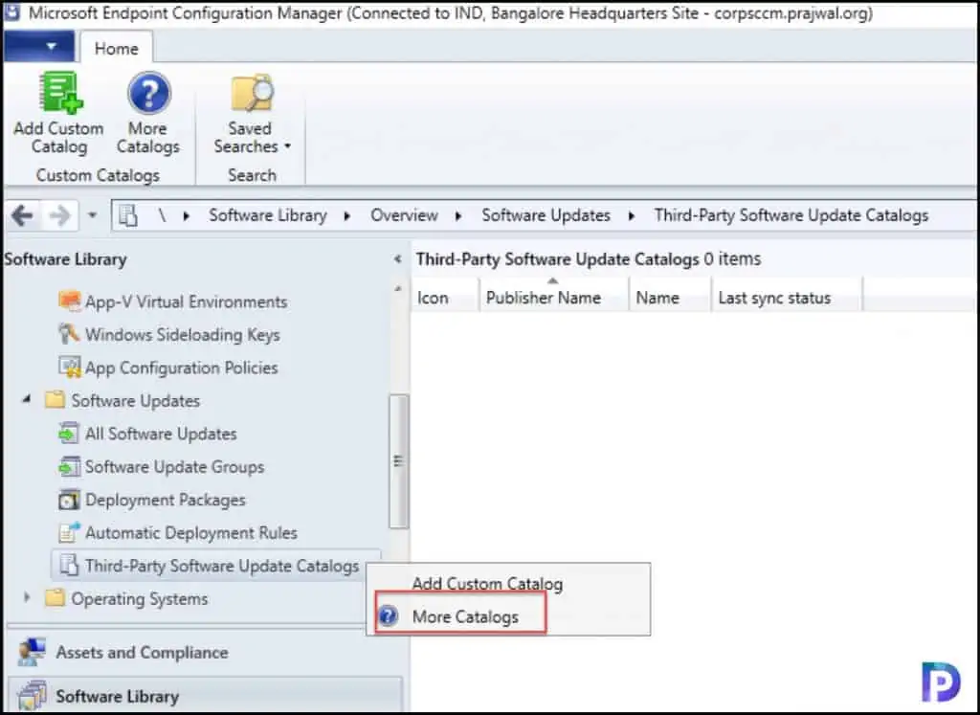Screen dimensions: 980x715
Task: Collapse the Software Library navigation pane
Action: coord(397,258)
